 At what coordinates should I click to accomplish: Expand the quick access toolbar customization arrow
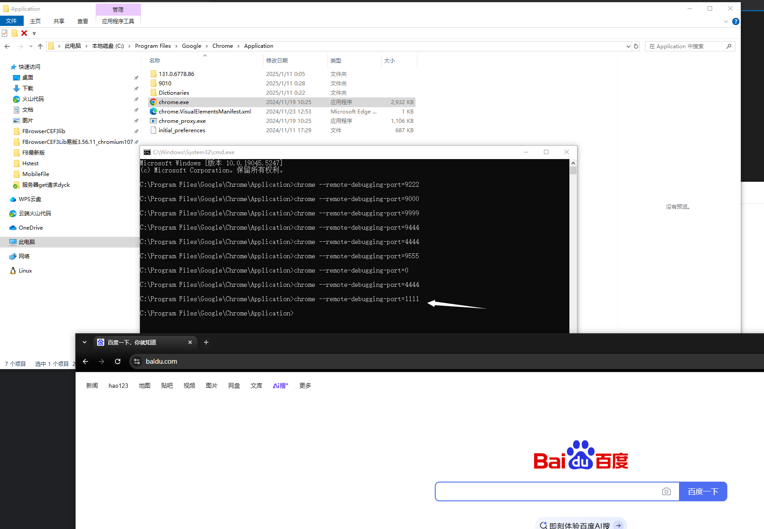[x=35, y=33]
